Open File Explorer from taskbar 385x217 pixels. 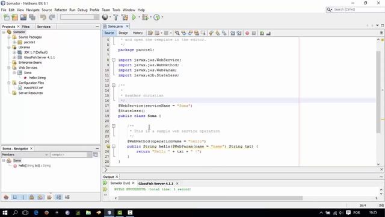[x=88, y=213]
